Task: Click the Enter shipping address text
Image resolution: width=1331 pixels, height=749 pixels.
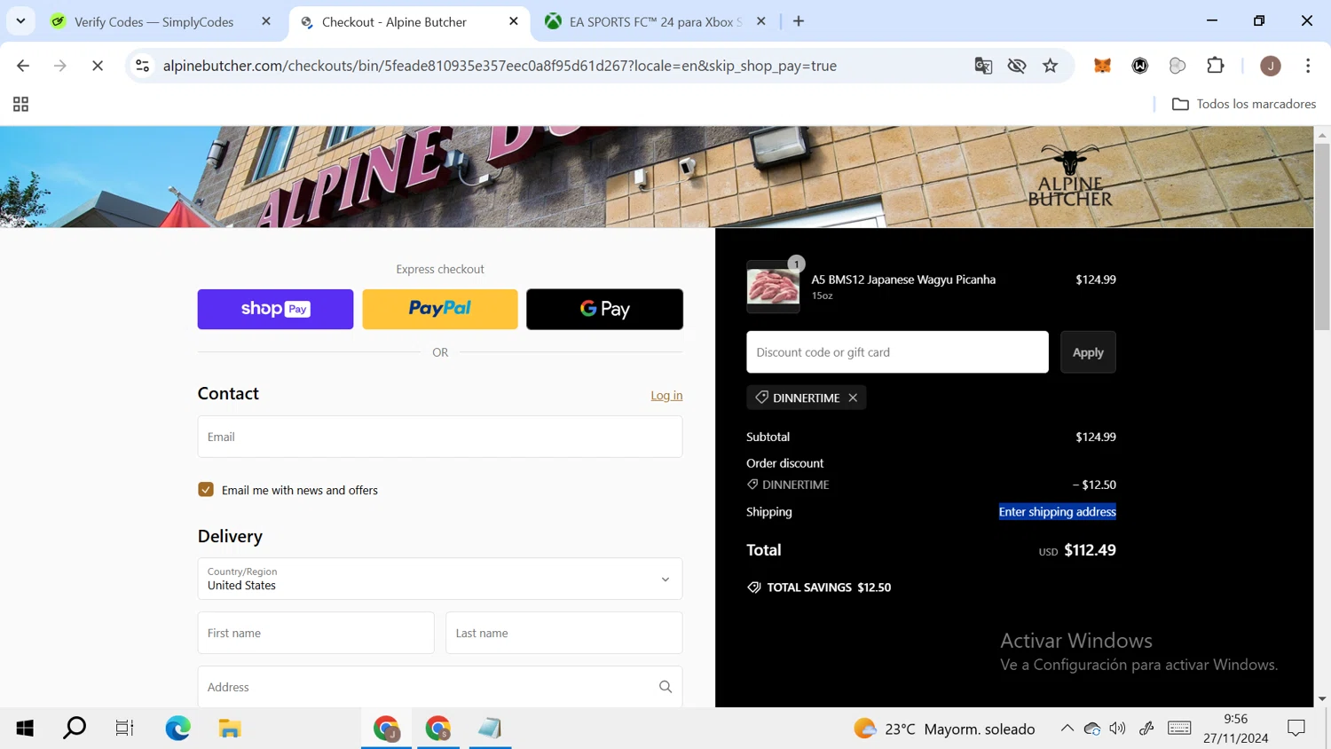Action: pyautogui.click(x=1057, y=512)
